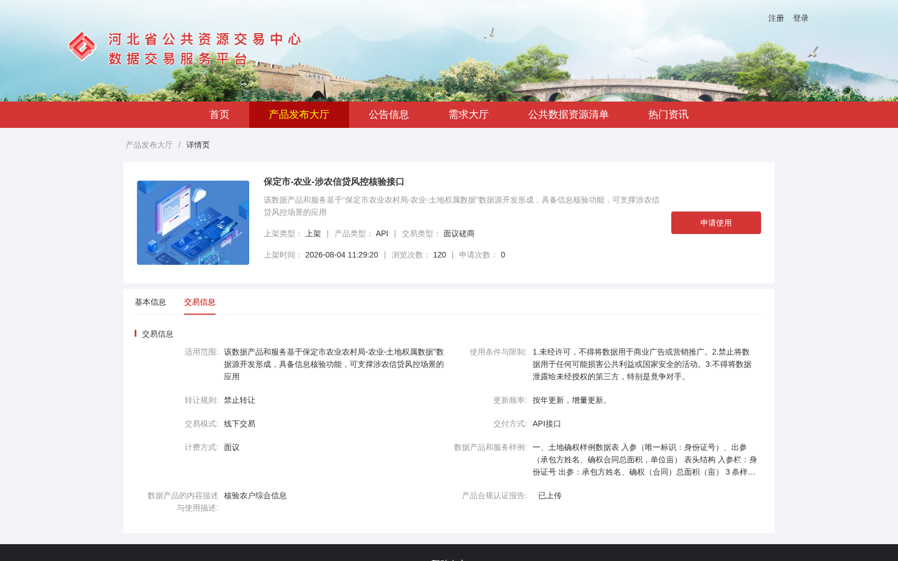Click 上架类型 value 上架
The image size is (898, 561).
[313, 233]
